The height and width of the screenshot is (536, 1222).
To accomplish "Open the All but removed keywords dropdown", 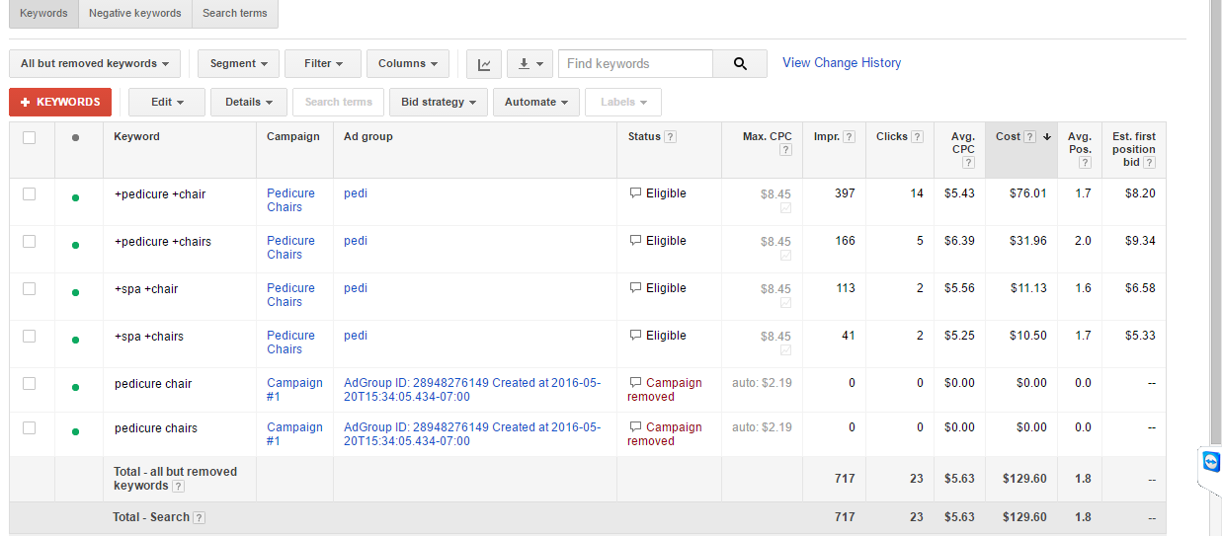I will [x=95, y=64].
